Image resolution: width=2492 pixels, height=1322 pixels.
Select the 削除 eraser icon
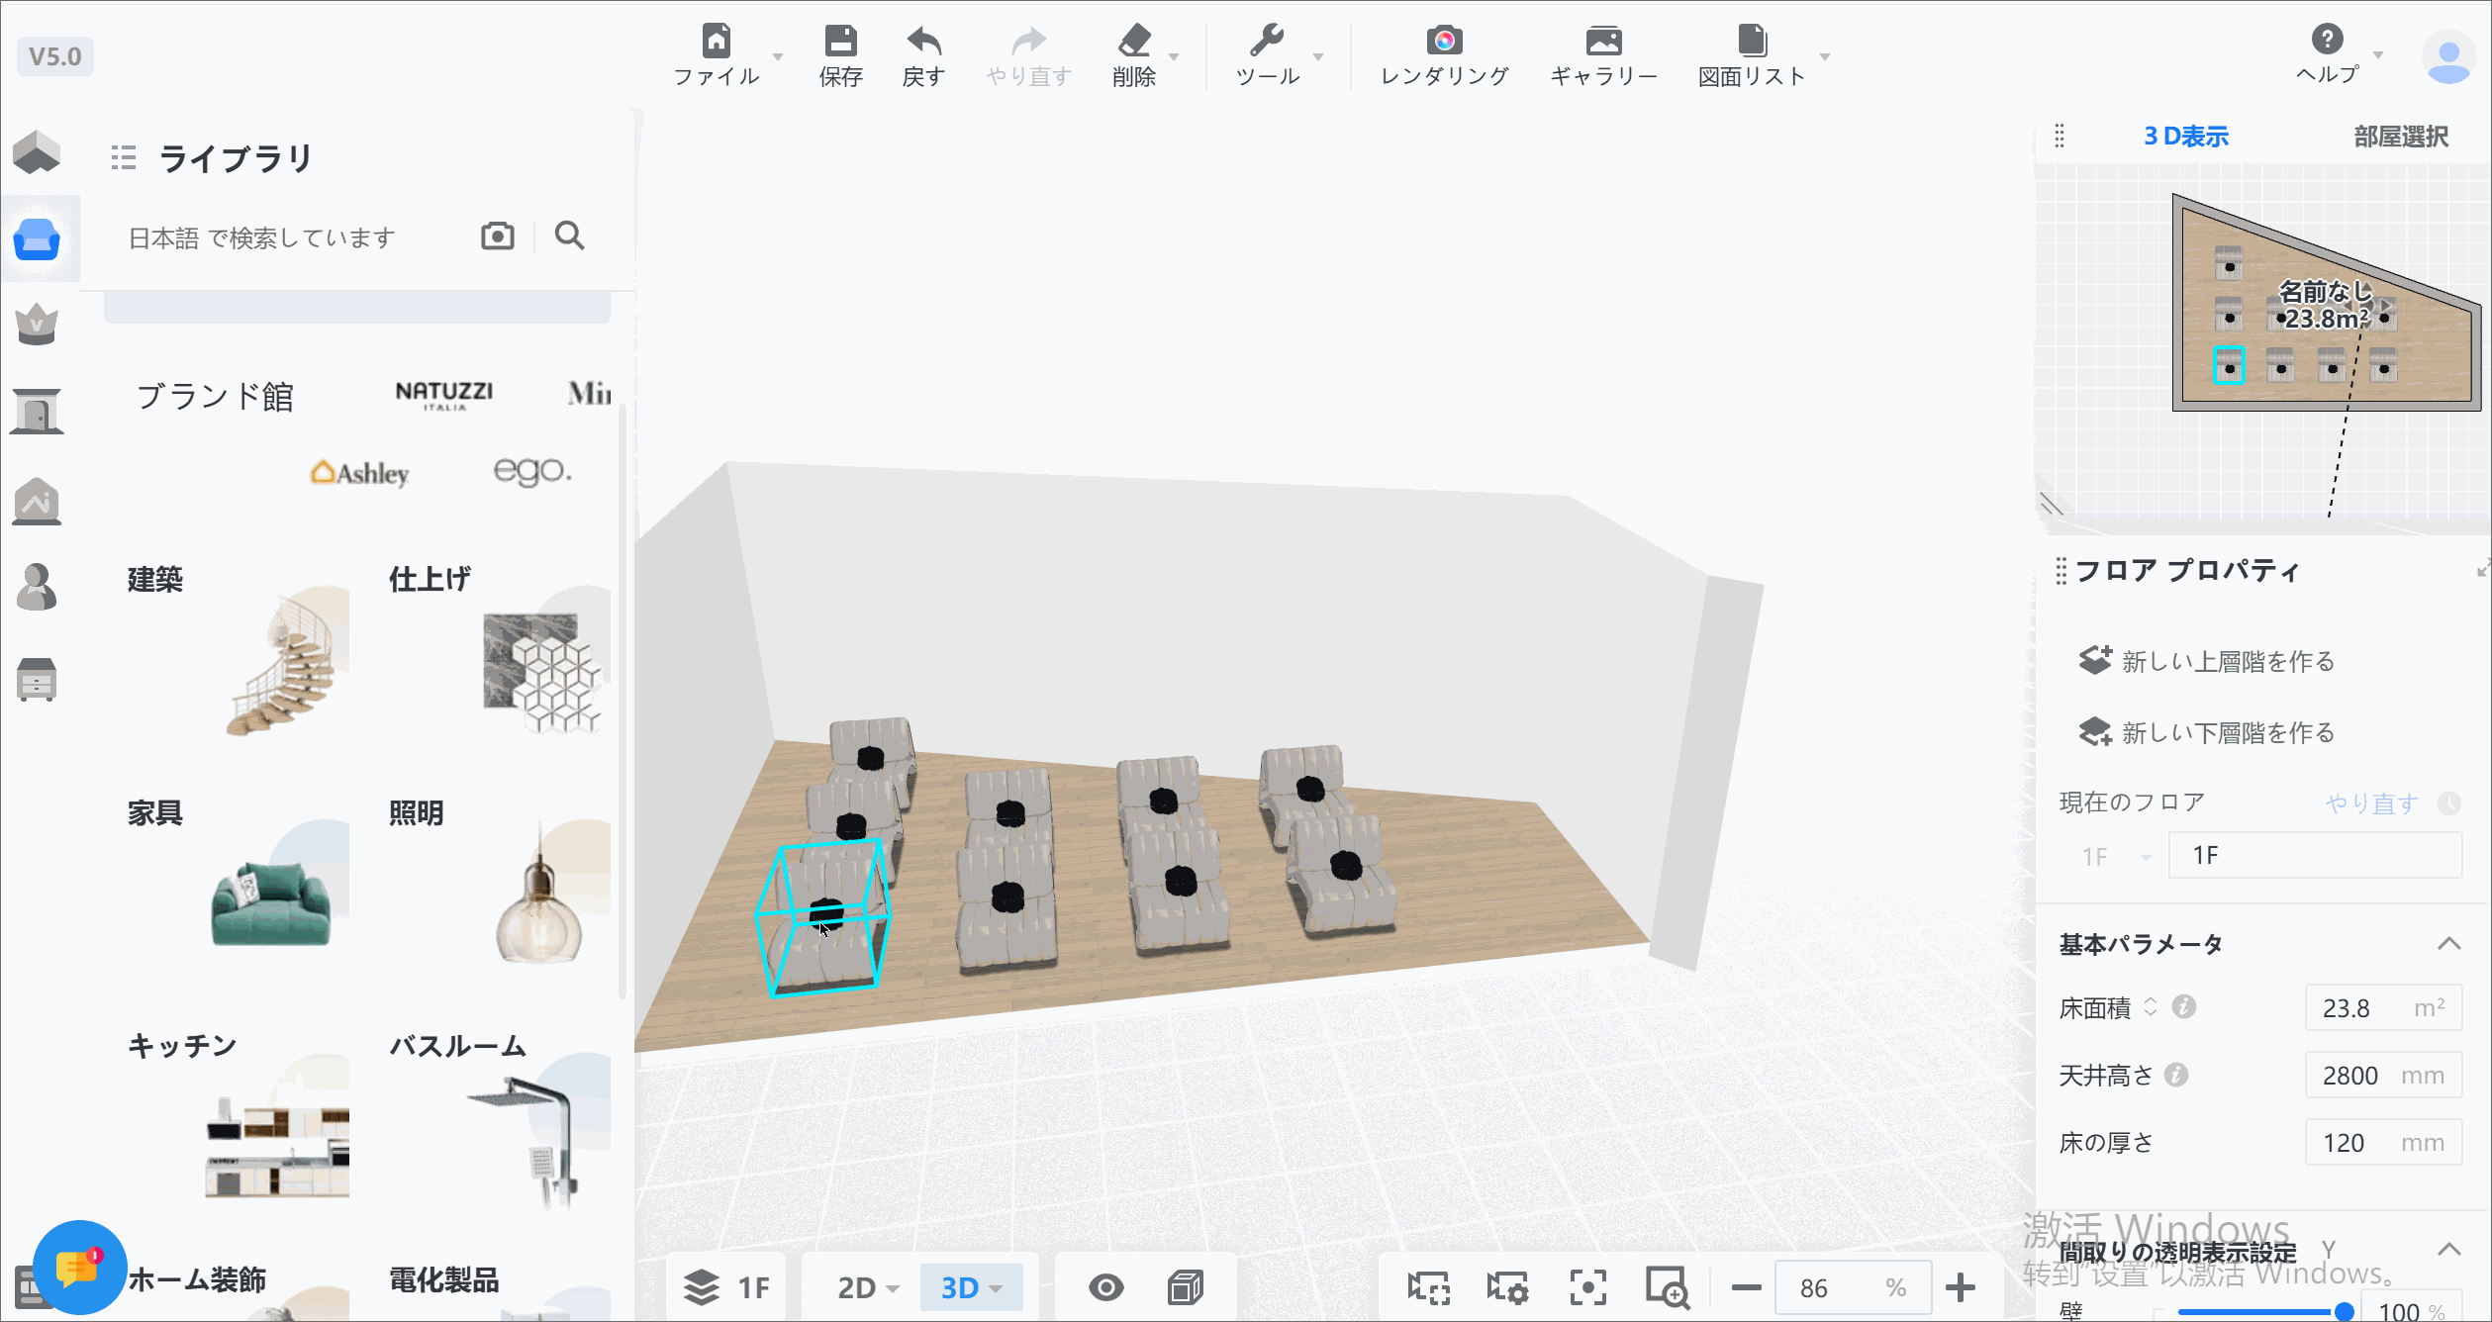(x=1134, y=42)
